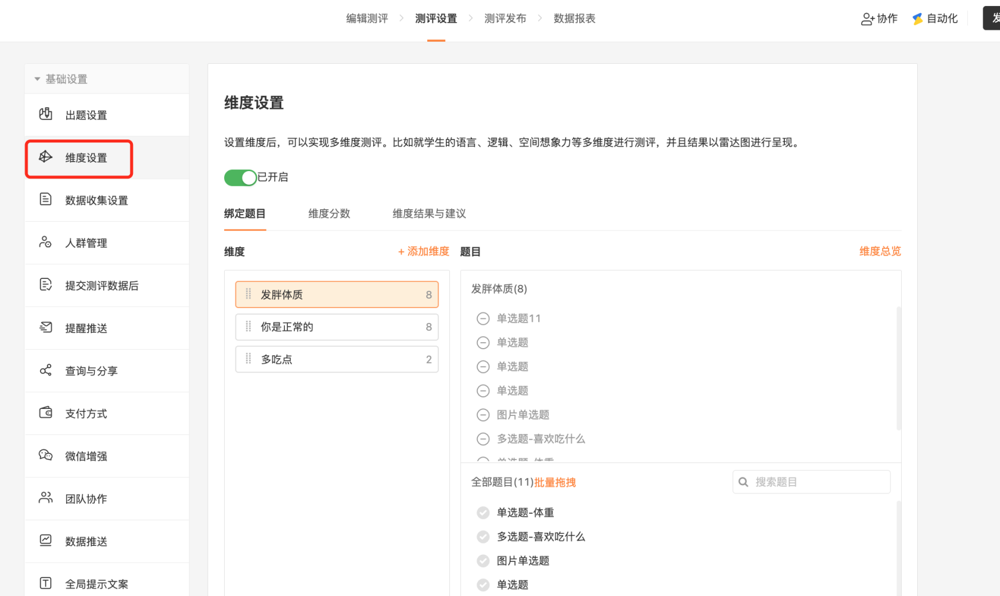The image size is (1000, 596).
Task: Open 数据推送 in sidebar
Action: coord(107,541)
